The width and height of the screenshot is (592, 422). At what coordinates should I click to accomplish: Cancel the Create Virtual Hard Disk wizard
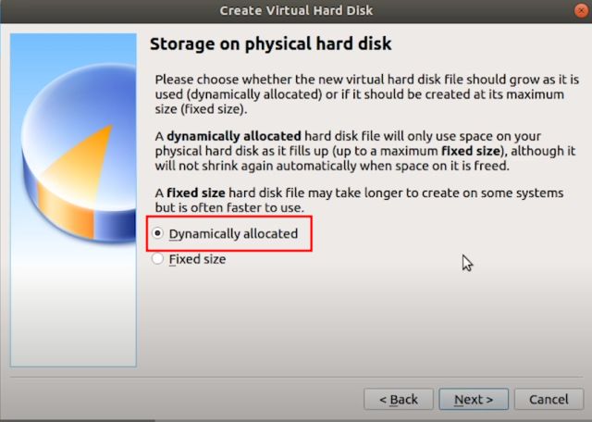click(549, 399)
